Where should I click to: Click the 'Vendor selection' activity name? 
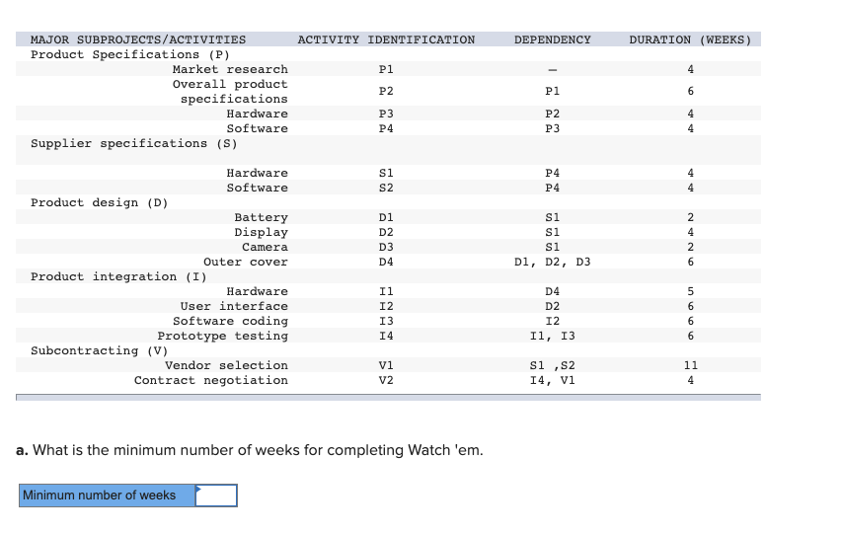226,365
